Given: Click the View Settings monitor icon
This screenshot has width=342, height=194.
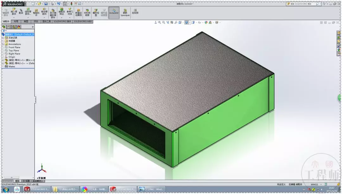Looking at the screenshot, I should (217, 22).
